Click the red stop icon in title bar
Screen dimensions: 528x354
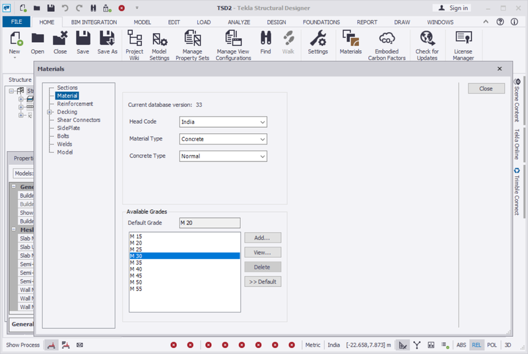click(121, 8)
